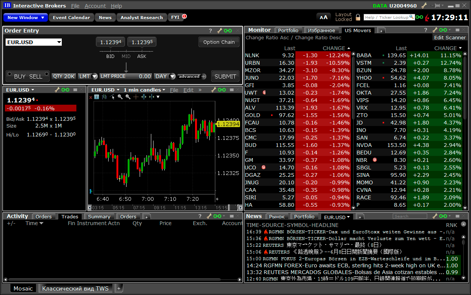The width and height of the screenshot is (471, 295).
Task: Click the LMT PRICE input field
Action: [x=126, y=76]
